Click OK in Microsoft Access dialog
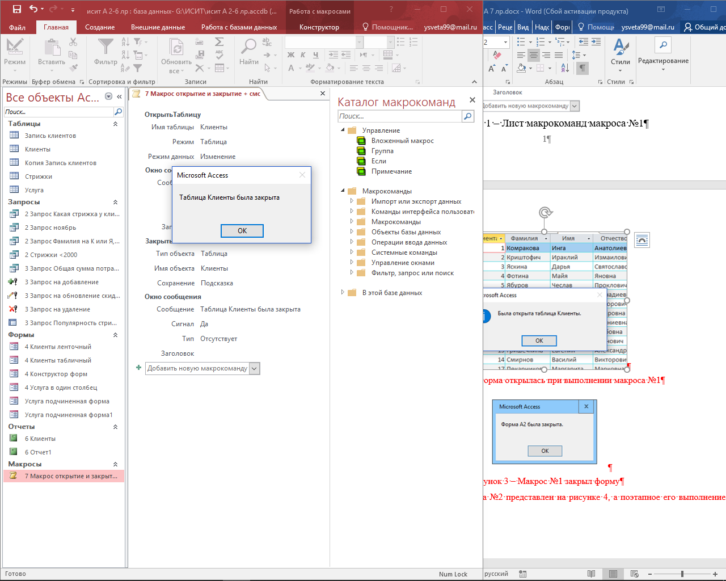 (x=242, y=231)
